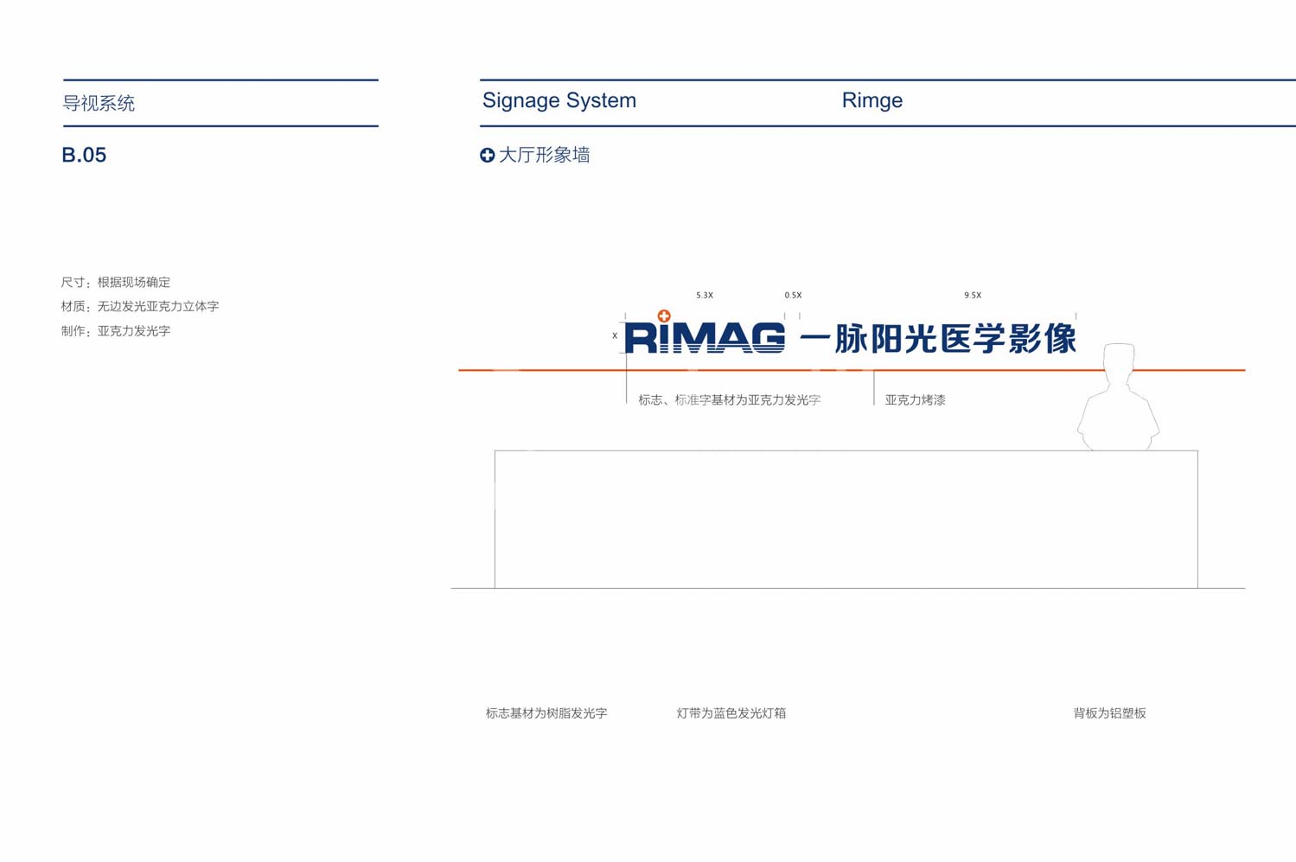1296x862 pixels.
Task: Select the Signage System title
Action: point(559,100)
